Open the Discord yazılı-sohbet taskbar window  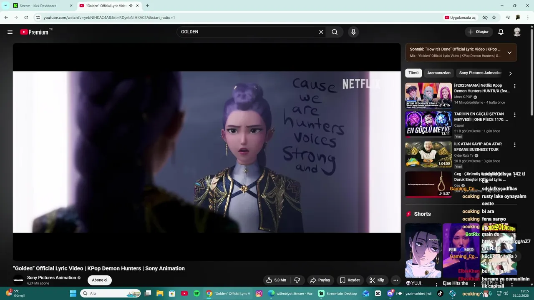point(409,293)
